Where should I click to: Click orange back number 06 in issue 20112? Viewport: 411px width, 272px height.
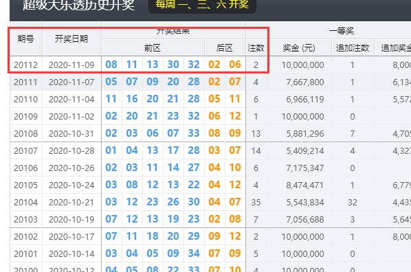235,65
